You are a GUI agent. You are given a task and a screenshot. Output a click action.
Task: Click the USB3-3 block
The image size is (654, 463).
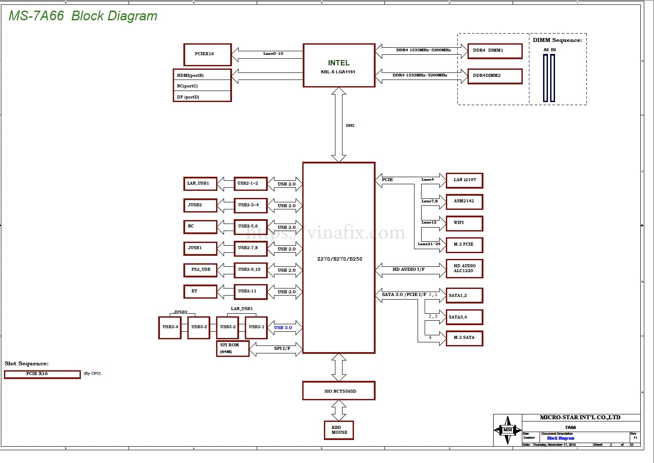pos(199,327)
